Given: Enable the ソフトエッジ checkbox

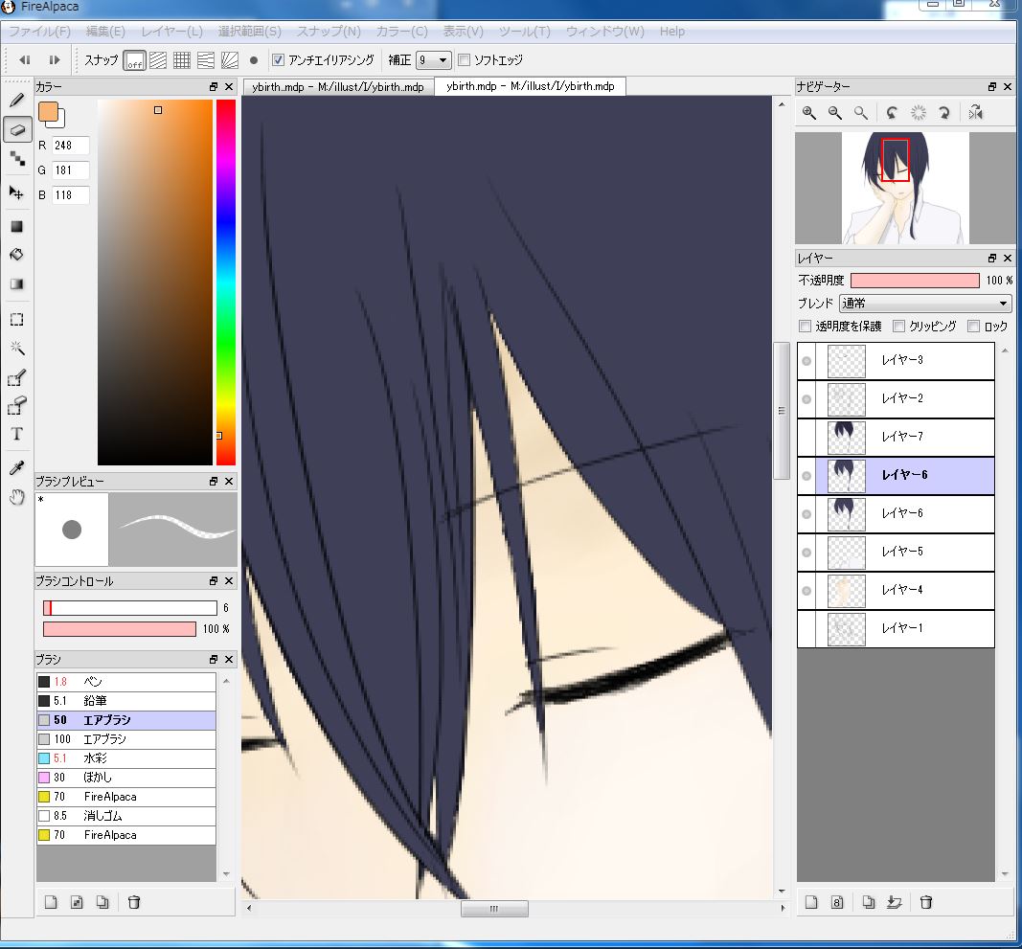Looking at the screenshot, I should point(465,60).
